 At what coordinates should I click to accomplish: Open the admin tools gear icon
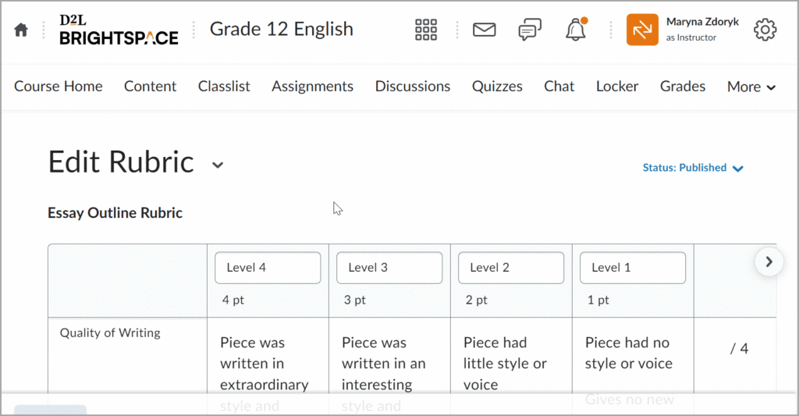(x=765, y=30)
